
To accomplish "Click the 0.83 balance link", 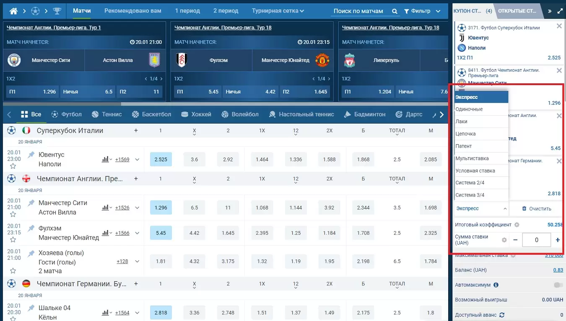I will point(559,270).
